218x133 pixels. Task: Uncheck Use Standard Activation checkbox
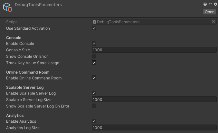pyautogui.click(x=94, y=28)
